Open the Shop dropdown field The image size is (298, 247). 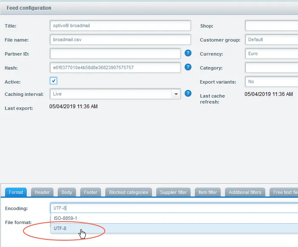[x=271, y=25]
